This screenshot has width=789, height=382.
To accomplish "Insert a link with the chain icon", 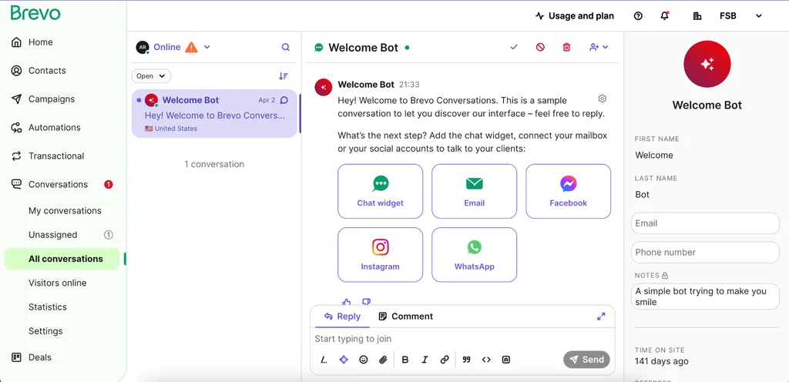I will pyautogui.click(x=445, y=360).
